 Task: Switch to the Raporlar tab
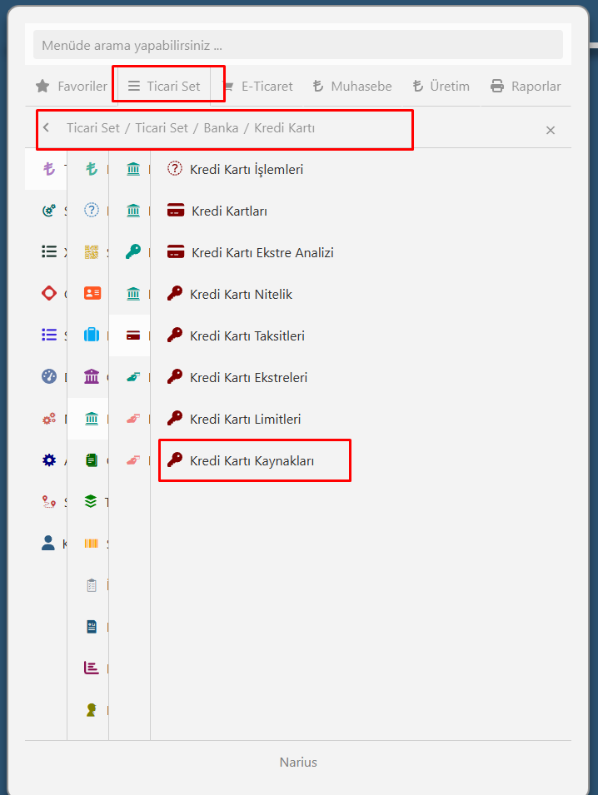(x=526, y=87)
